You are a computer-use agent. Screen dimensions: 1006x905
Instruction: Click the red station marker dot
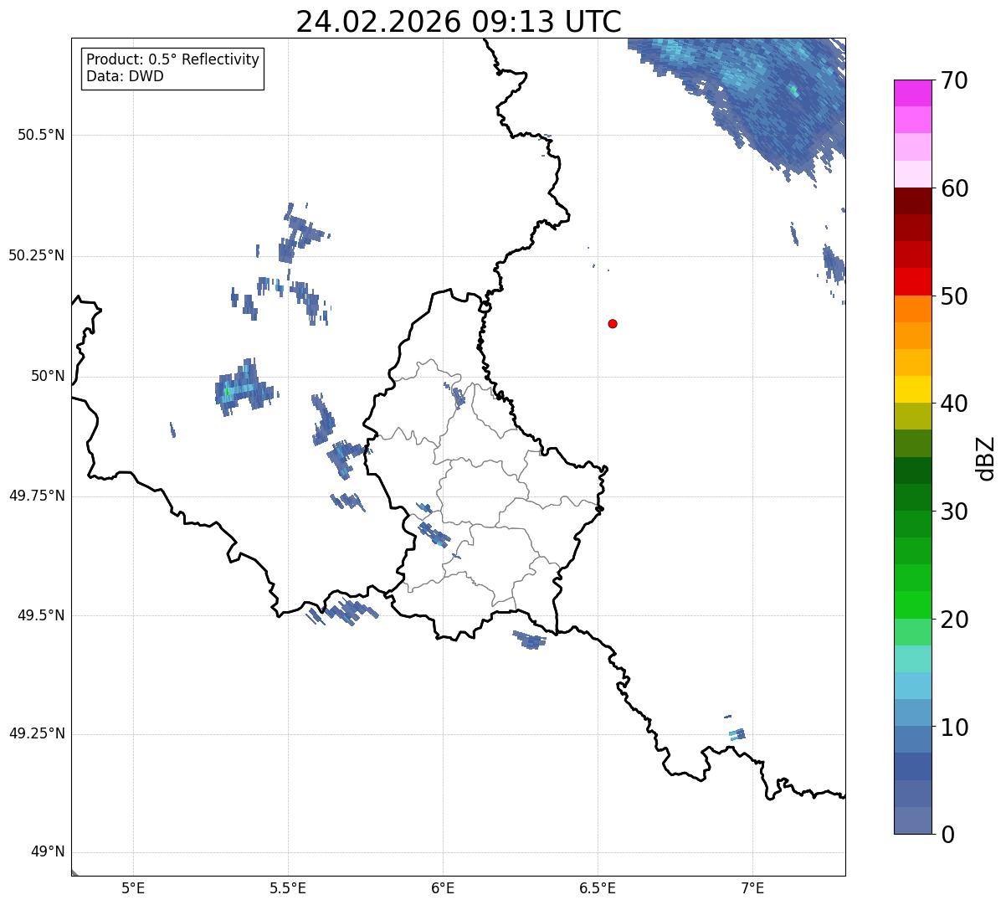[x=613, y=323]
